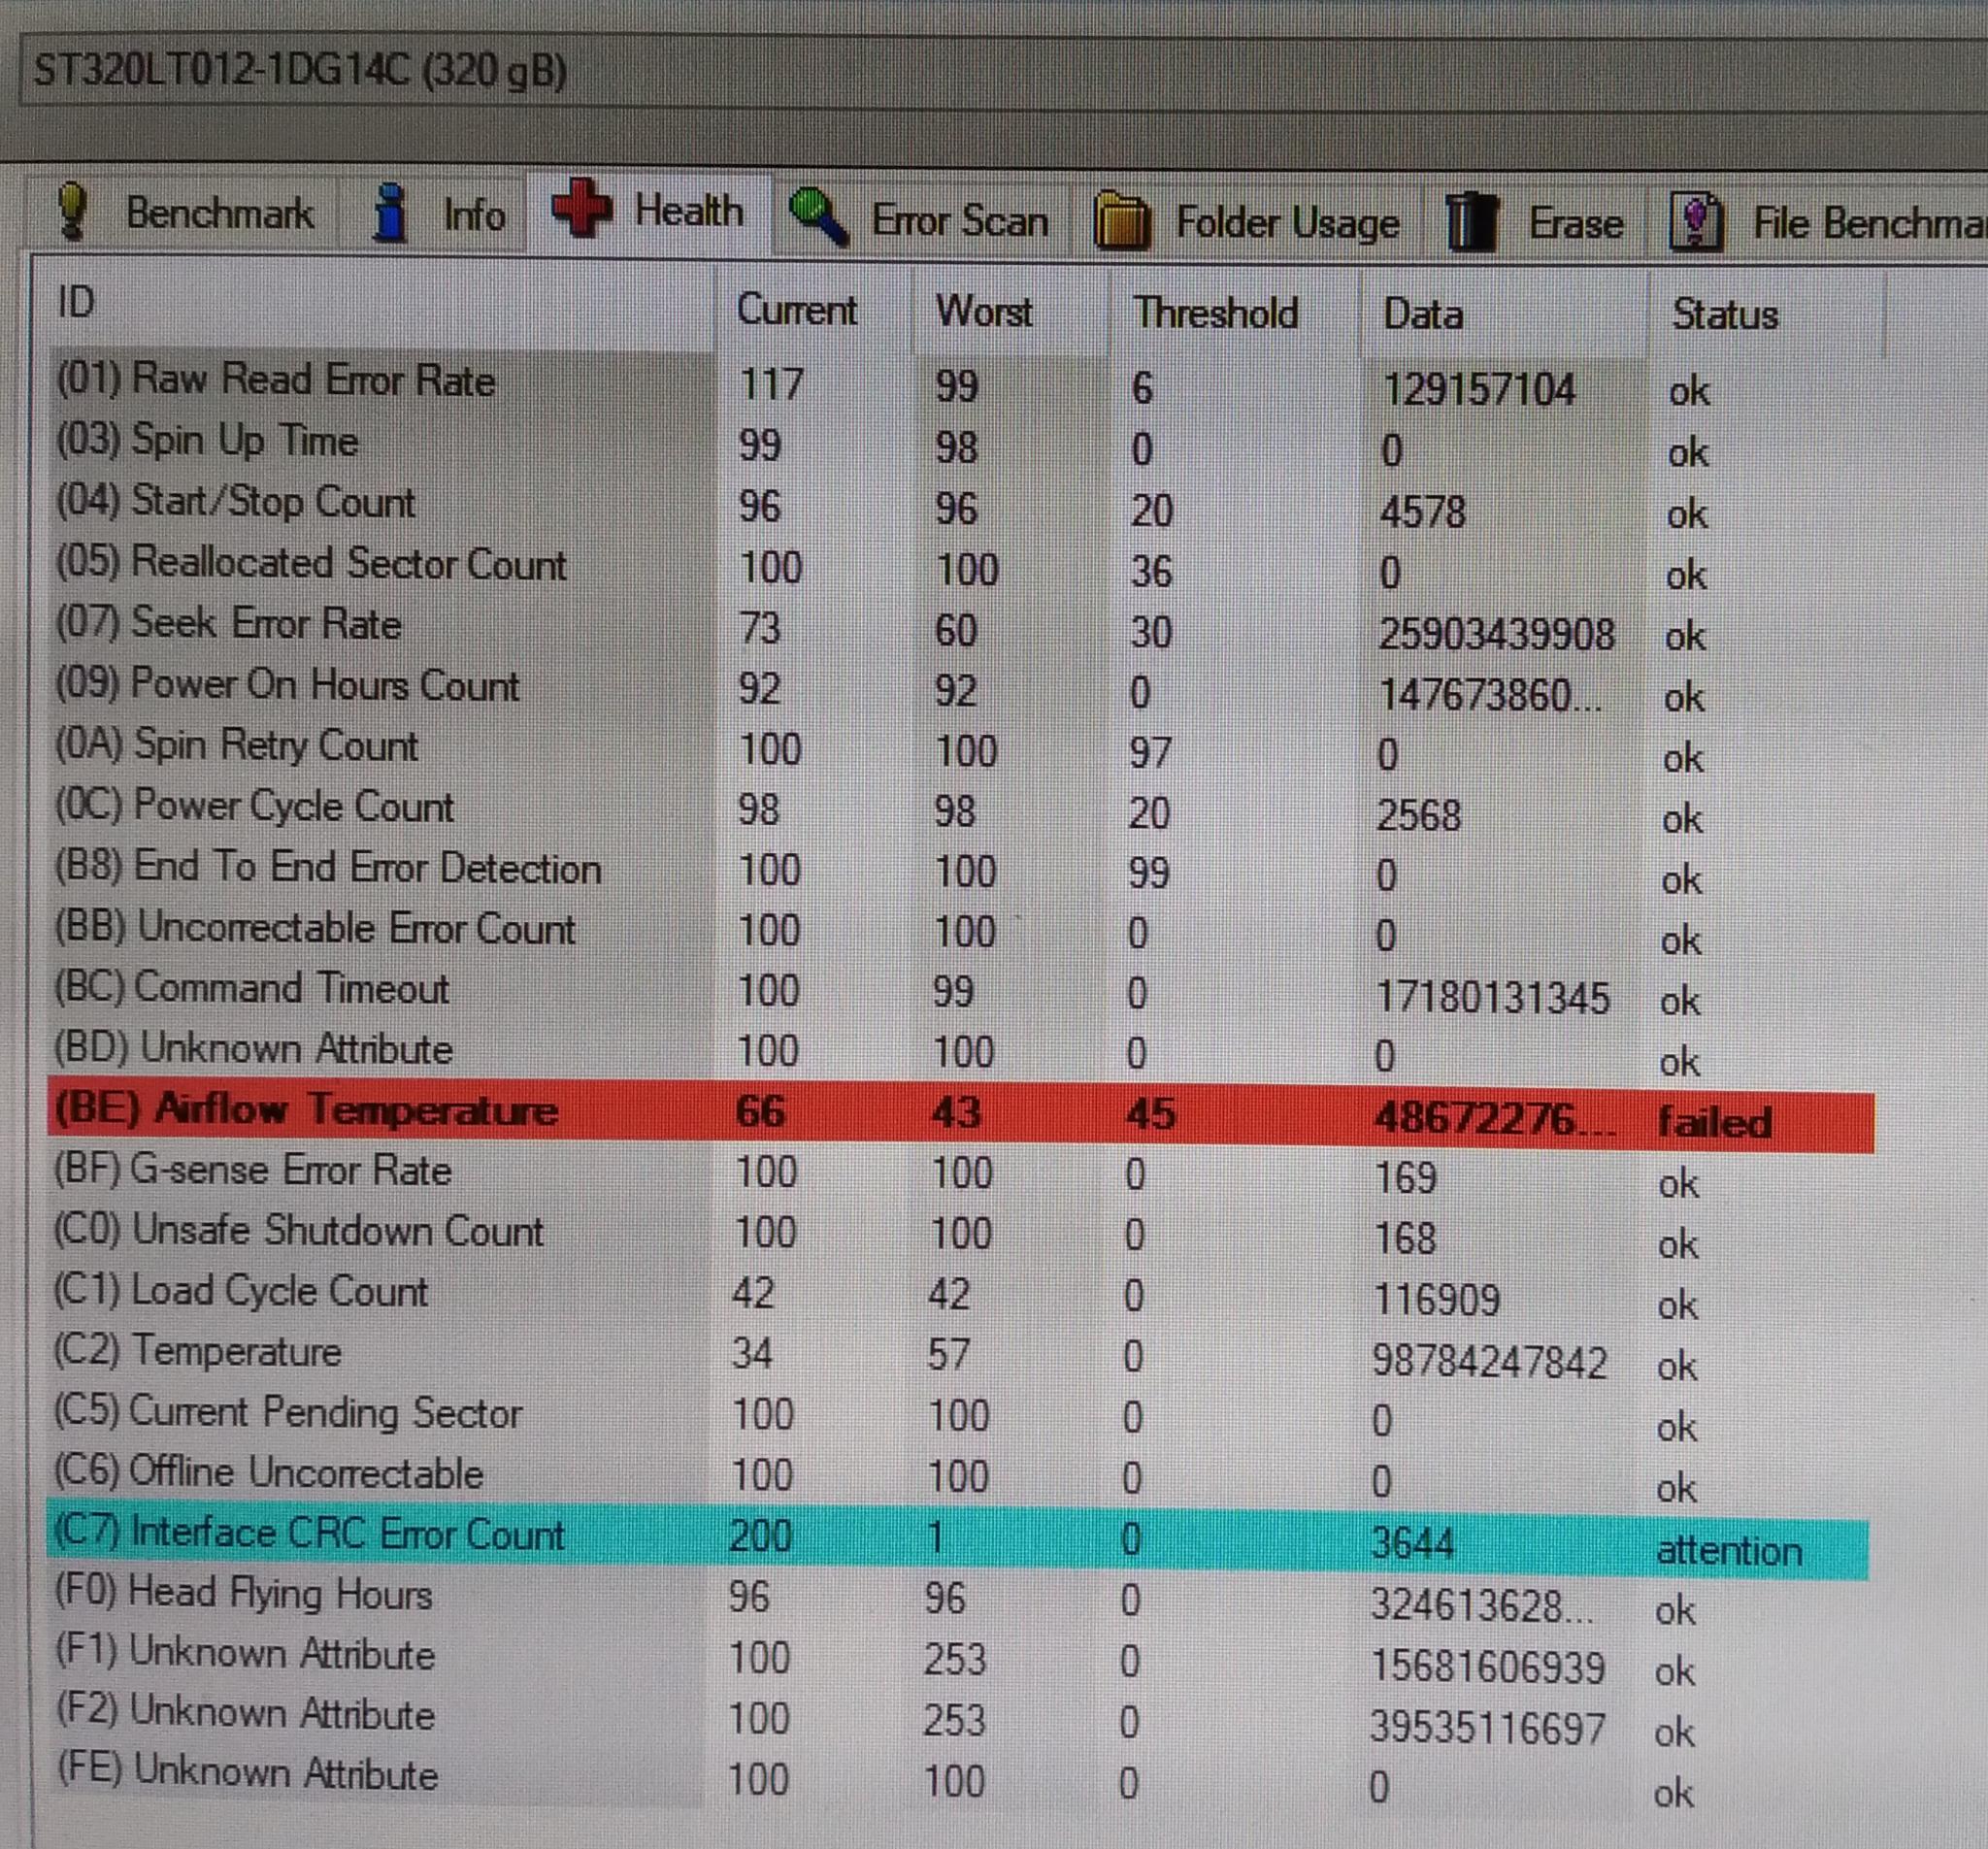Screen dimensions: 1988x1849
Task: Click the data value 4578
Action: coord(1422,512)
